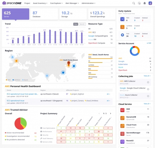
Task: Click the Pod icon in Daily Update
Action: click(x=122, y=35)
